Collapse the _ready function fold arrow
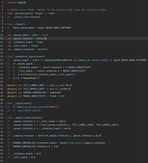This screenshot has width=148, height=163. click(6, 24)
